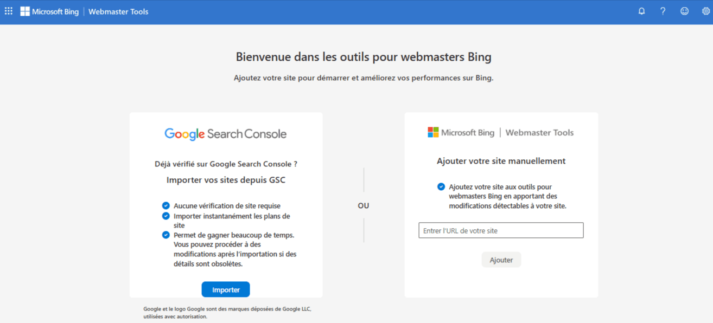Click the checkmark beside "Ajoutez votre site aux outils"
713x323 pixels.
441,187
